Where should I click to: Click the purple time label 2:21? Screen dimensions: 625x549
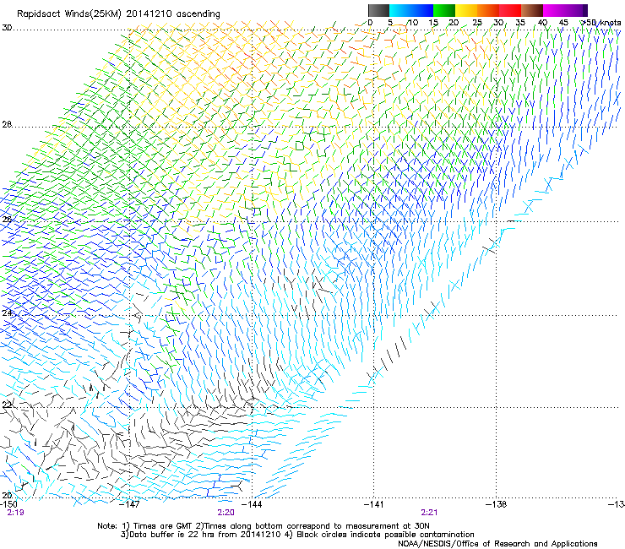pos(429,513)
